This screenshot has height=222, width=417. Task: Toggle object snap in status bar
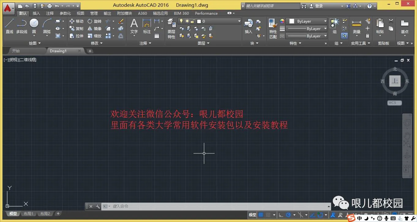tap(320, 215)
